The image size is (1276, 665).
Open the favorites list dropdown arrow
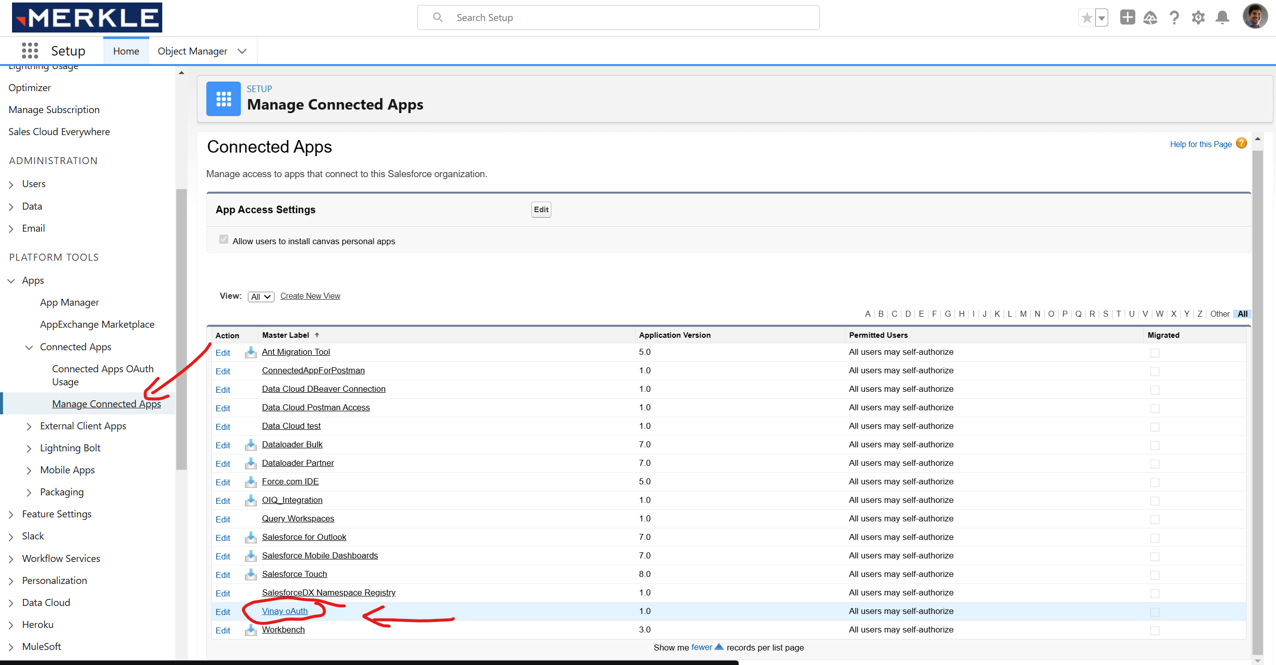1102,18
